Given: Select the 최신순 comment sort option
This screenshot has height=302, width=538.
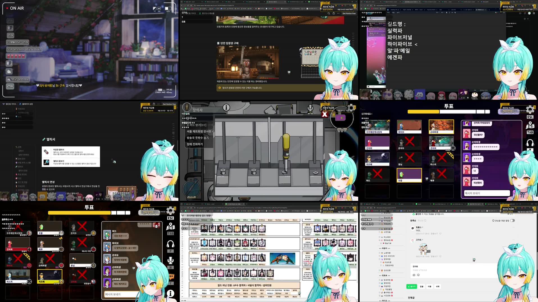Looking at the screenshot, I should (420, 221).
